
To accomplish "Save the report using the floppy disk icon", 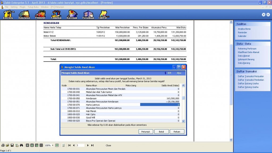I will click(x=12, y=146).
